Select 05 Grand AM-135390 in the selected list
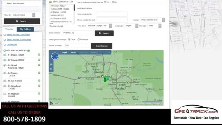Image resolution: width=222 pixels, height=125 pixels. click(x=60, y=9)
